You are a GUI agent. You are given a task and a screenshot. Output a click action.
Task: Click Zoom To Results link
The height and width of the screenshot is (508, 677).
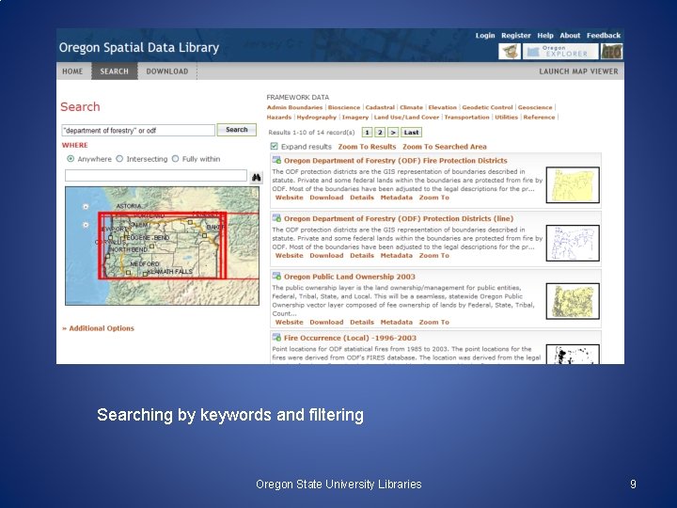[x=367, y=147]
